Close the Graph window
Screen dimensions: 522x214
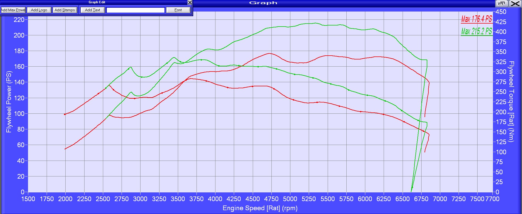515,4
